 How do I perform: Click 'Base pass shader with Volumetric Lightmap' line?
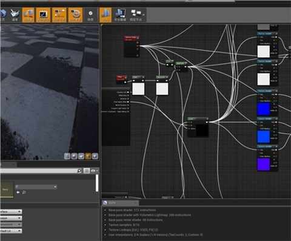pos(150,215)
